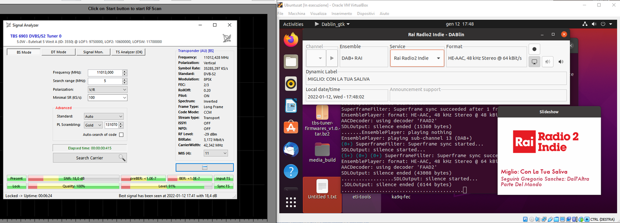Open Files from the Ubuntu dock
The width and height of the screenshot is (620, 223).
(x=291, y=61)
